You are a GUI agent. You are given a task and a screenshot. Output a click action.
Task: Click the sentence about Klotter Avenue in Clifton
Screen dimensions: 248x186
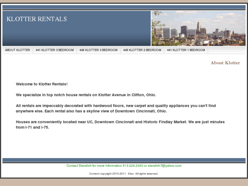pyautogui.click(x=86, y=95)
